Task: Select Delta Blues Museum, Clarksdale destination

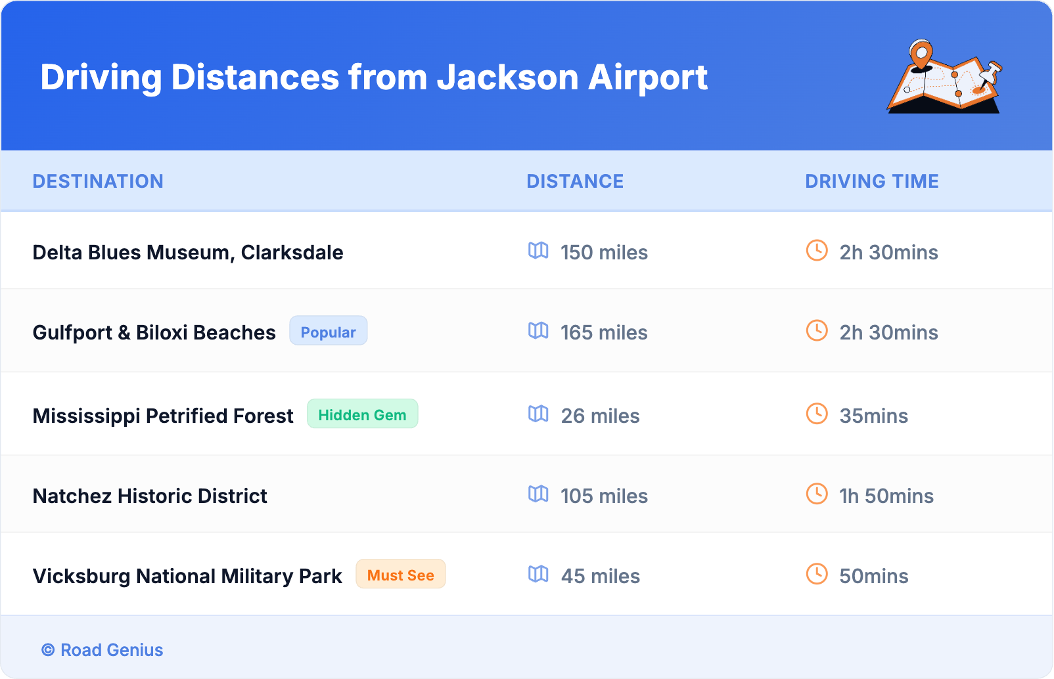Action: [x=188, y=252]
